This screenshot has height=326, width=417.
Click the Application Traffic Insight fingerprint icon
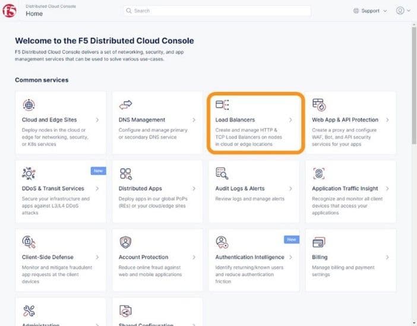pos(319,173)
